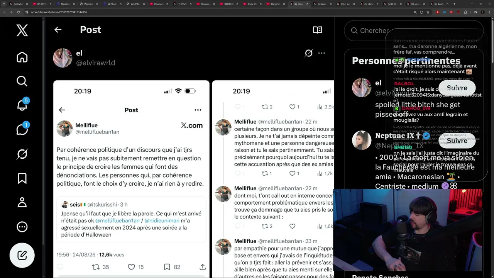
Task: Follow Neptune IX with the Suivre button
Action: [457, 141]
